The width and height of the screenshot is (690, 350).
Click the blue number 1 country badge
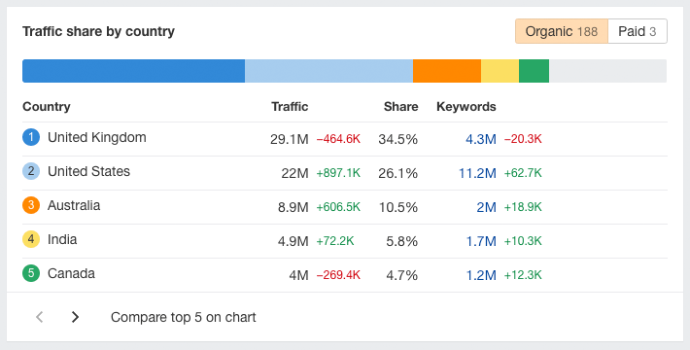coord(31,137)
